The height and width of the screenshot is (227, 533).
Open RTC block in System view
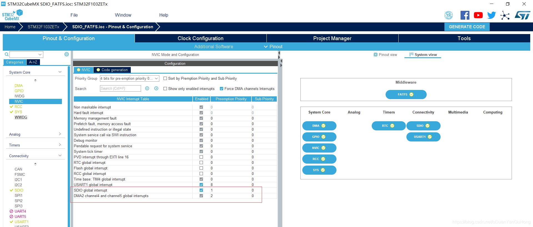point(389,126)
